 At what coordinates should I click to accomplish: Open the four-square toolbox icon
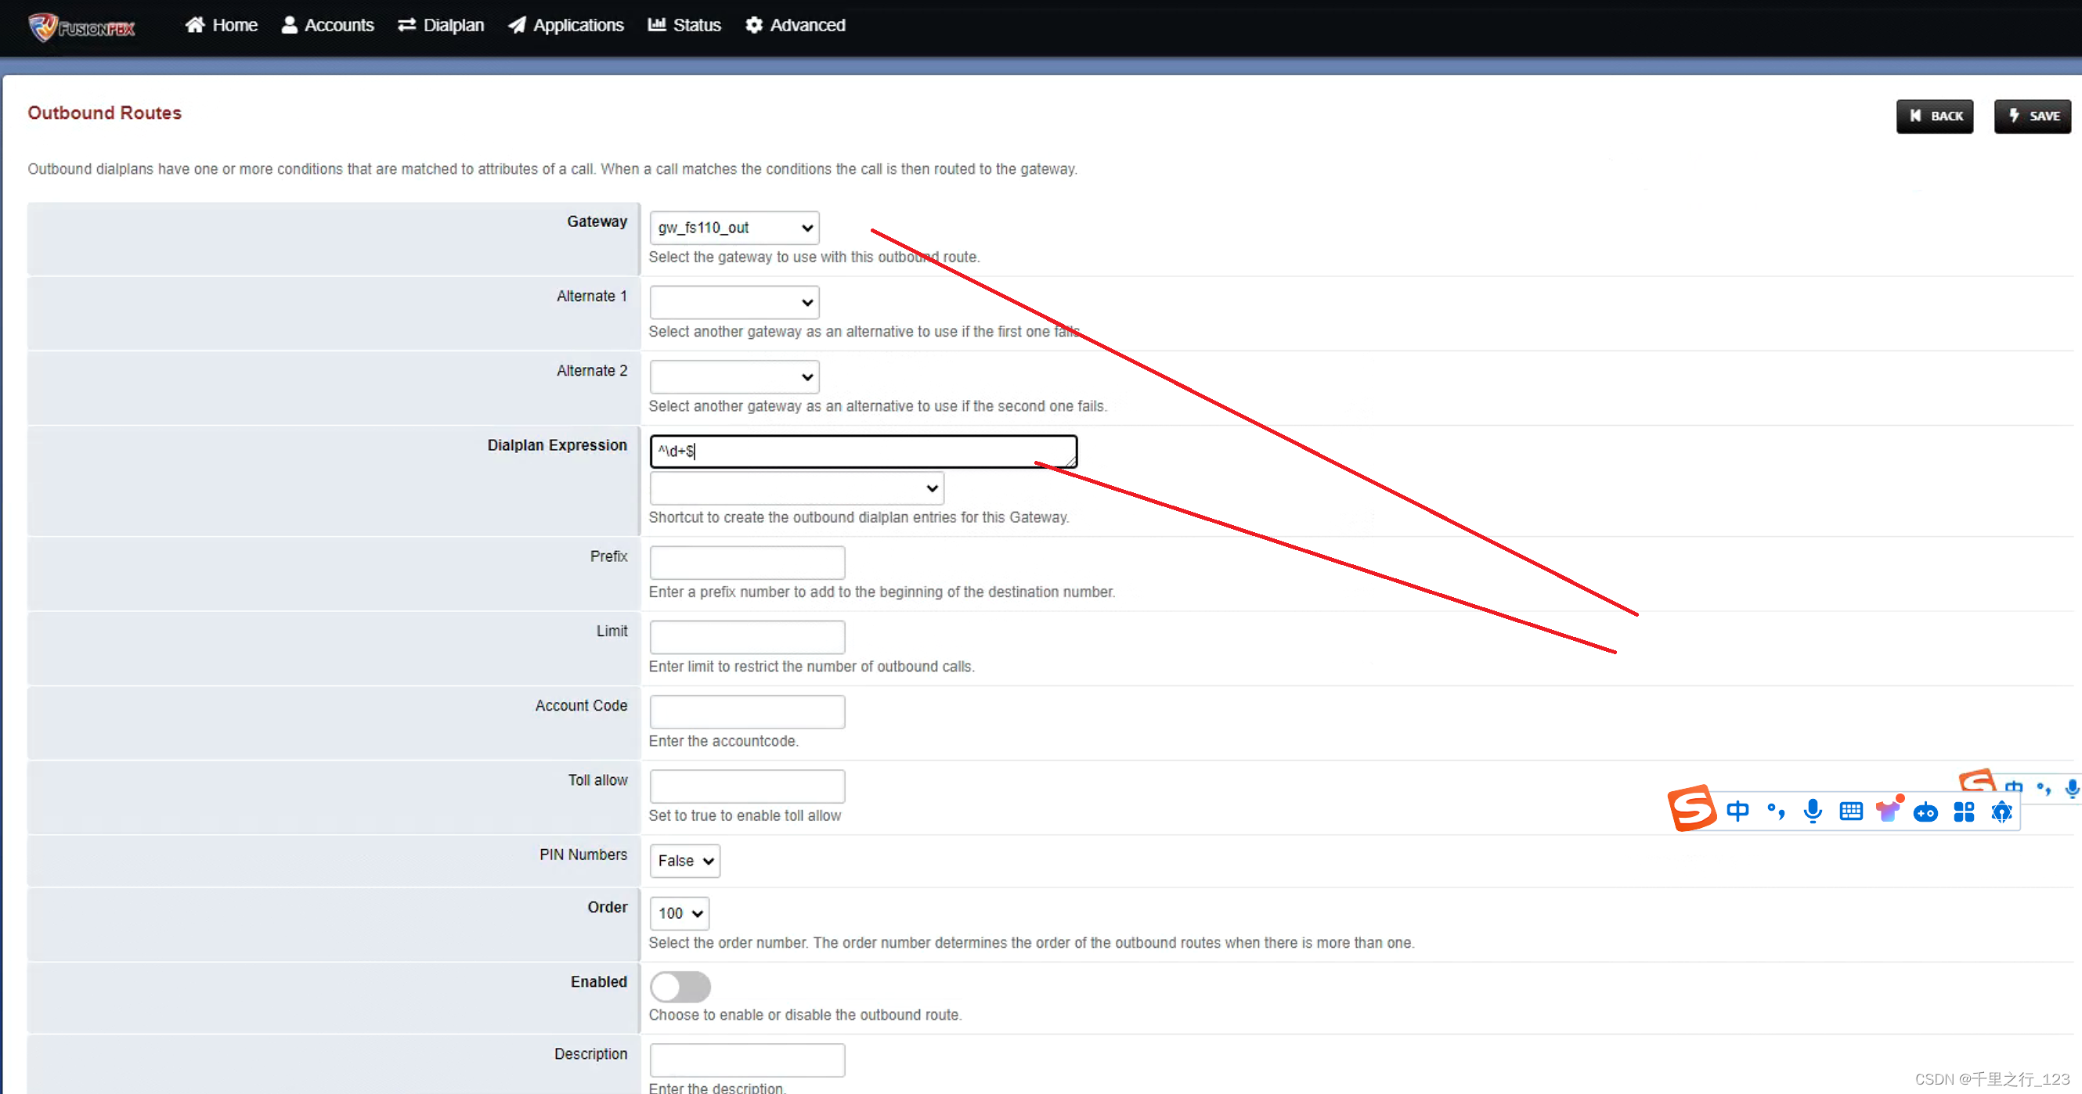point(1963,812)
